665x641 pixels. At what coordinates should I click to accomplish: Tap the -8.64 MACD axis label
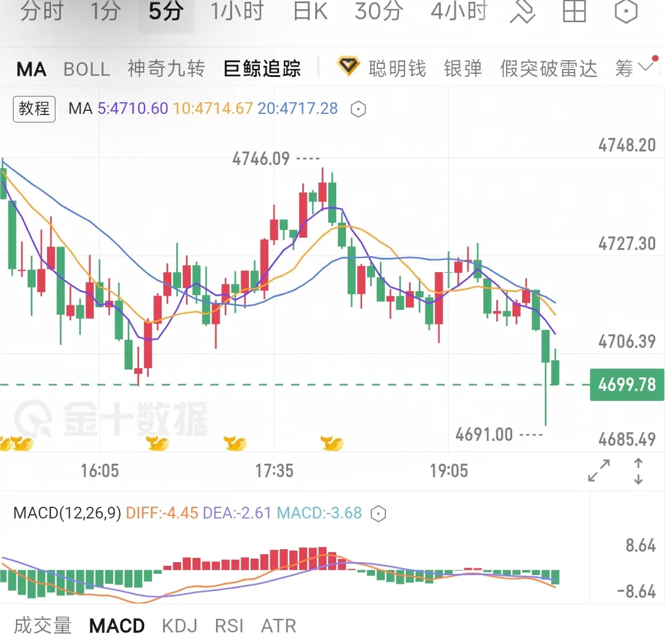click(636, 591)
